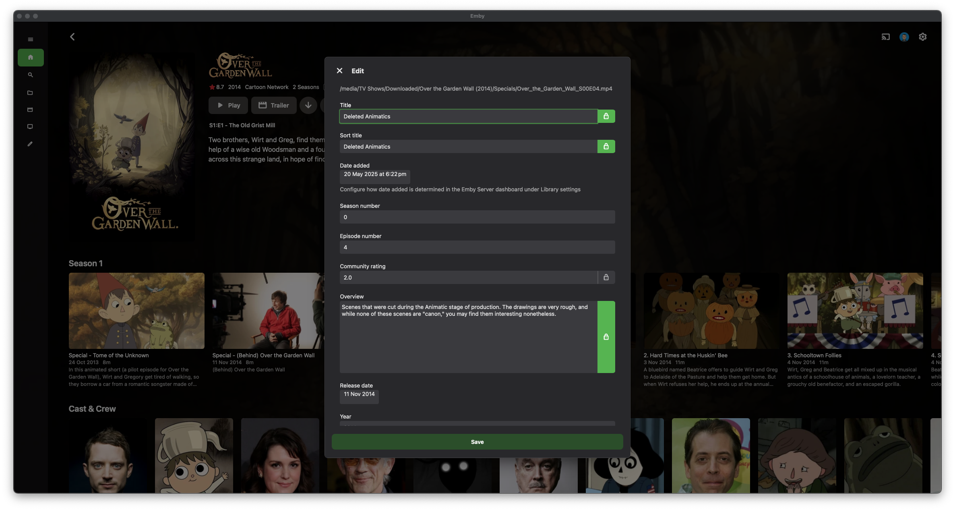The image size is (955, 510).
Task: Open the folders icon in the sidebar
Action: 30,93
